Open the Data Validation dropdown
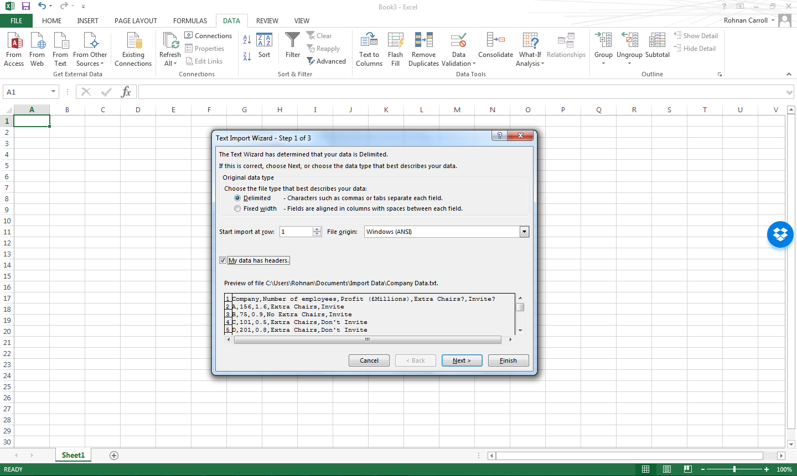The image size is (797, 476). pos(458,59)
